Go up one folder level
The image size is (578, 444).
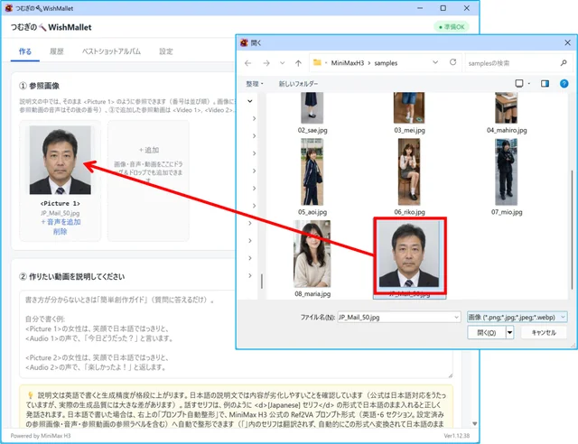[298, 63]
